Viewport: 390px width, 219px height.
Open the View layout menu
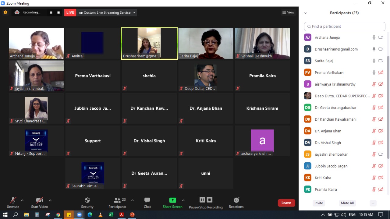[x=288, y=12]
